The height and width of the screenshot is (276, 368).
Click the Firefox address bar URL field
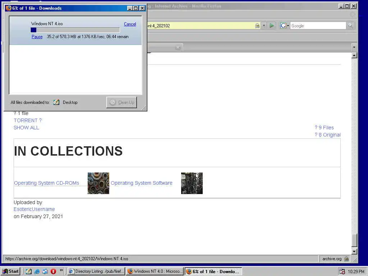pyautogui.click(x=201, y=26)
